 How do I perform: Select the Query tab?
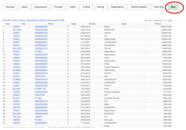tap(25, 7)
